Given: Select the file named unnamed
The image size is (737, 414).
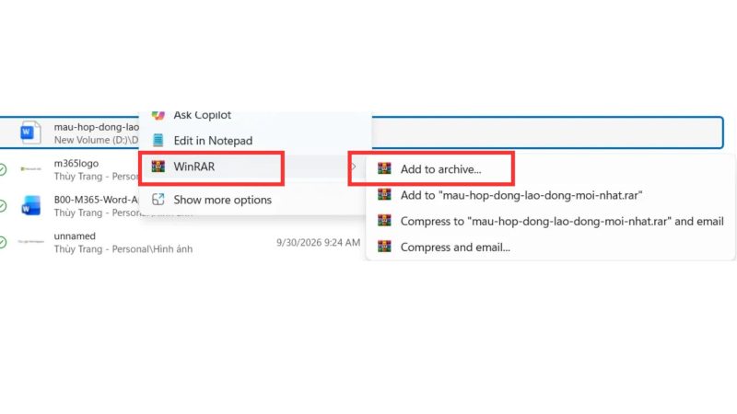Looking at the screenshot, I should [x=75, y=236].
